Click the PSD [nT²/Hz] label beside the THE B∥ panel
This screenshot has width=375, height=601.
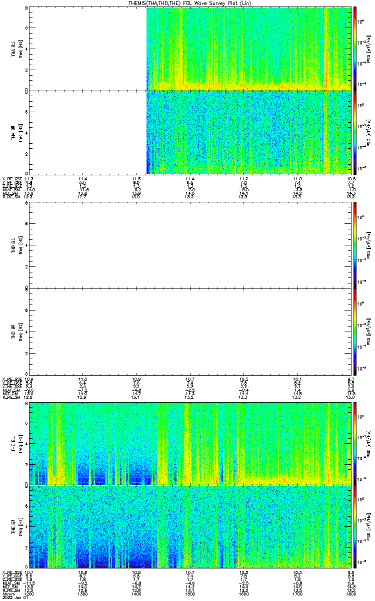[x=369, y=526]
